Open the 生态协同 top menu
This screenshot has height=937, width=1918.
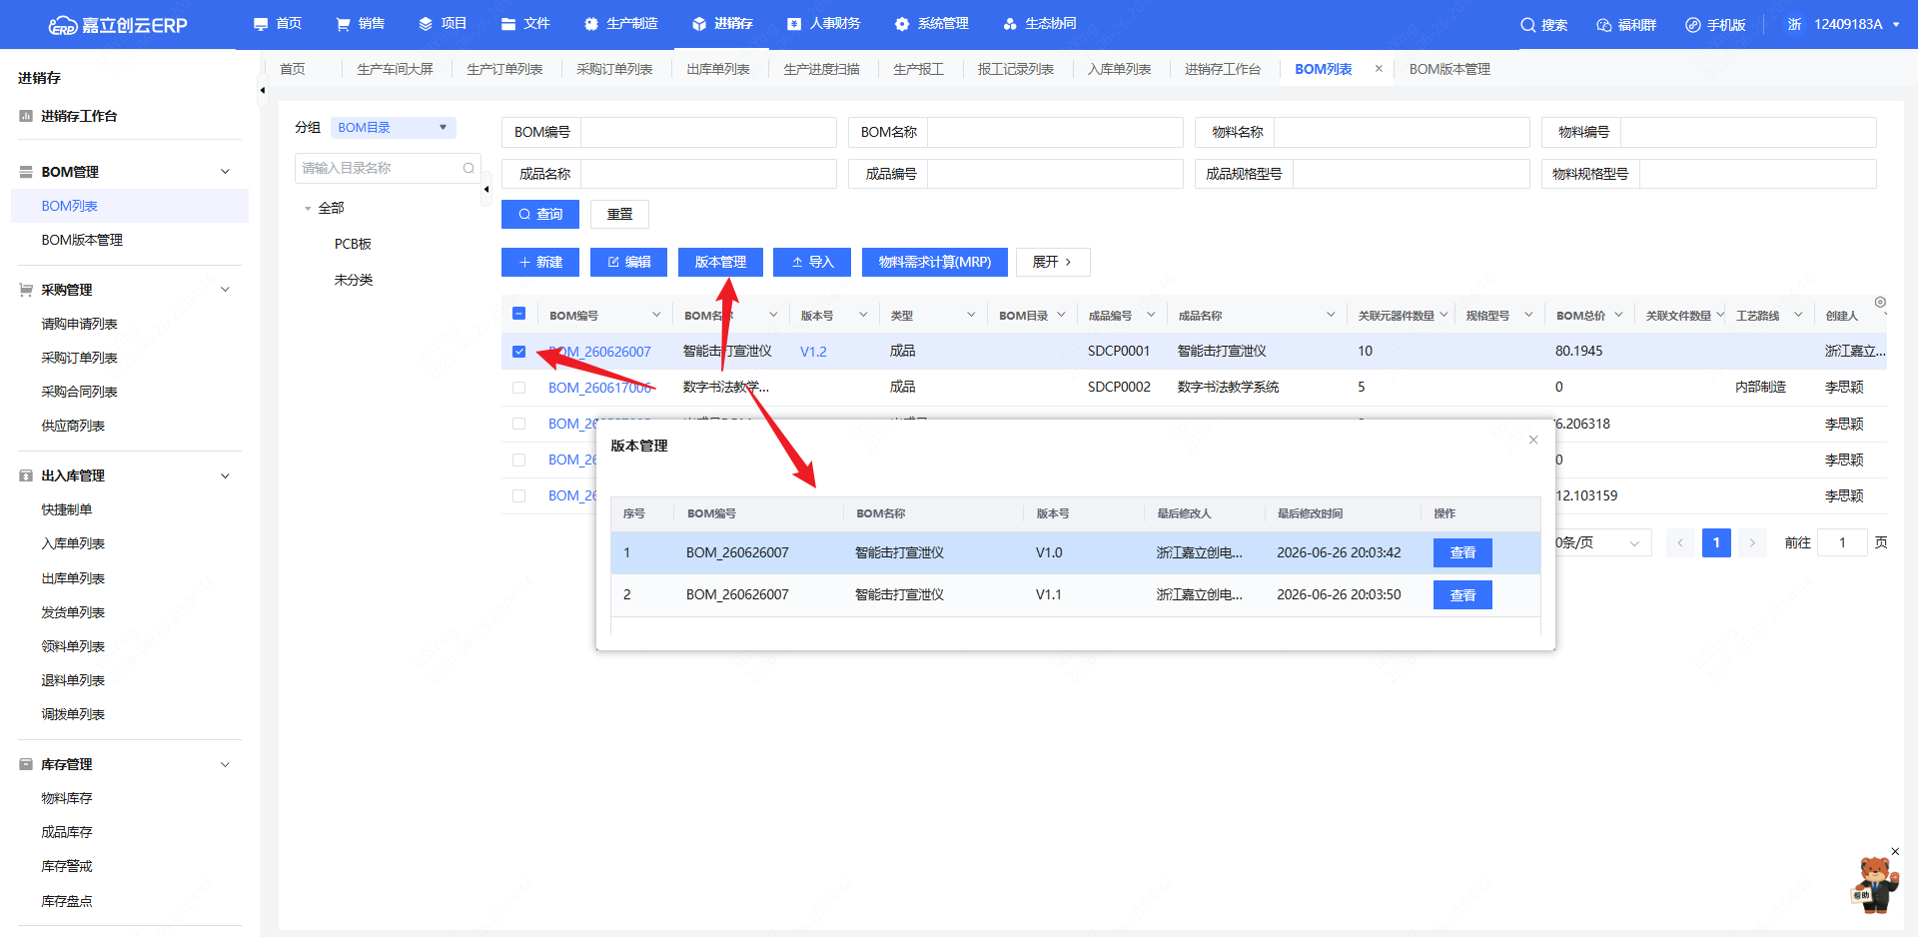pyautogui.click(x=1040, y=24)
